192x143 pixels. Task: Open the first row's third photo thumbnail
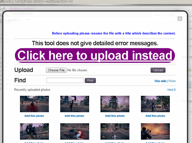(115, 104)
